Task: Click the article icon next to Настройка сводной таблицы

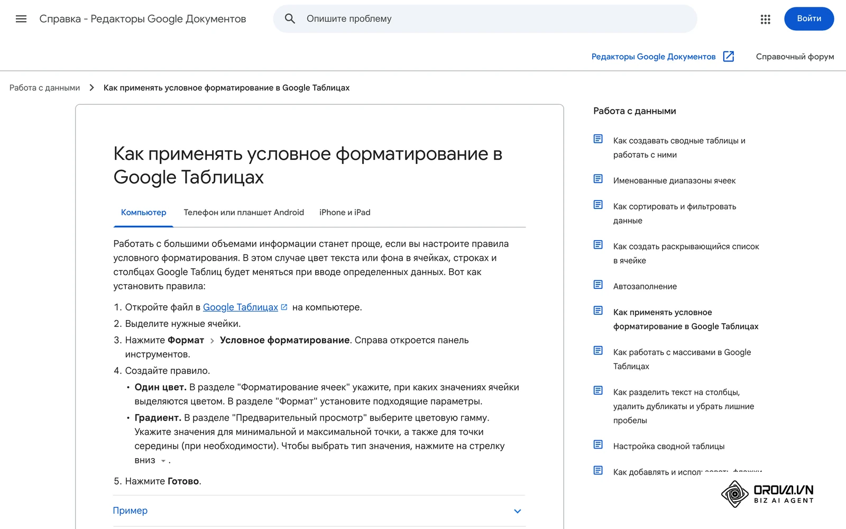Action: (x=598, y=444)
